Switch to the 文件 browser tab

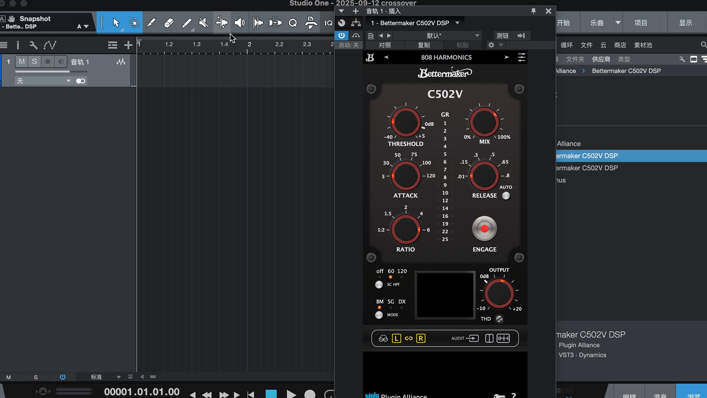(x=586, y=45)
